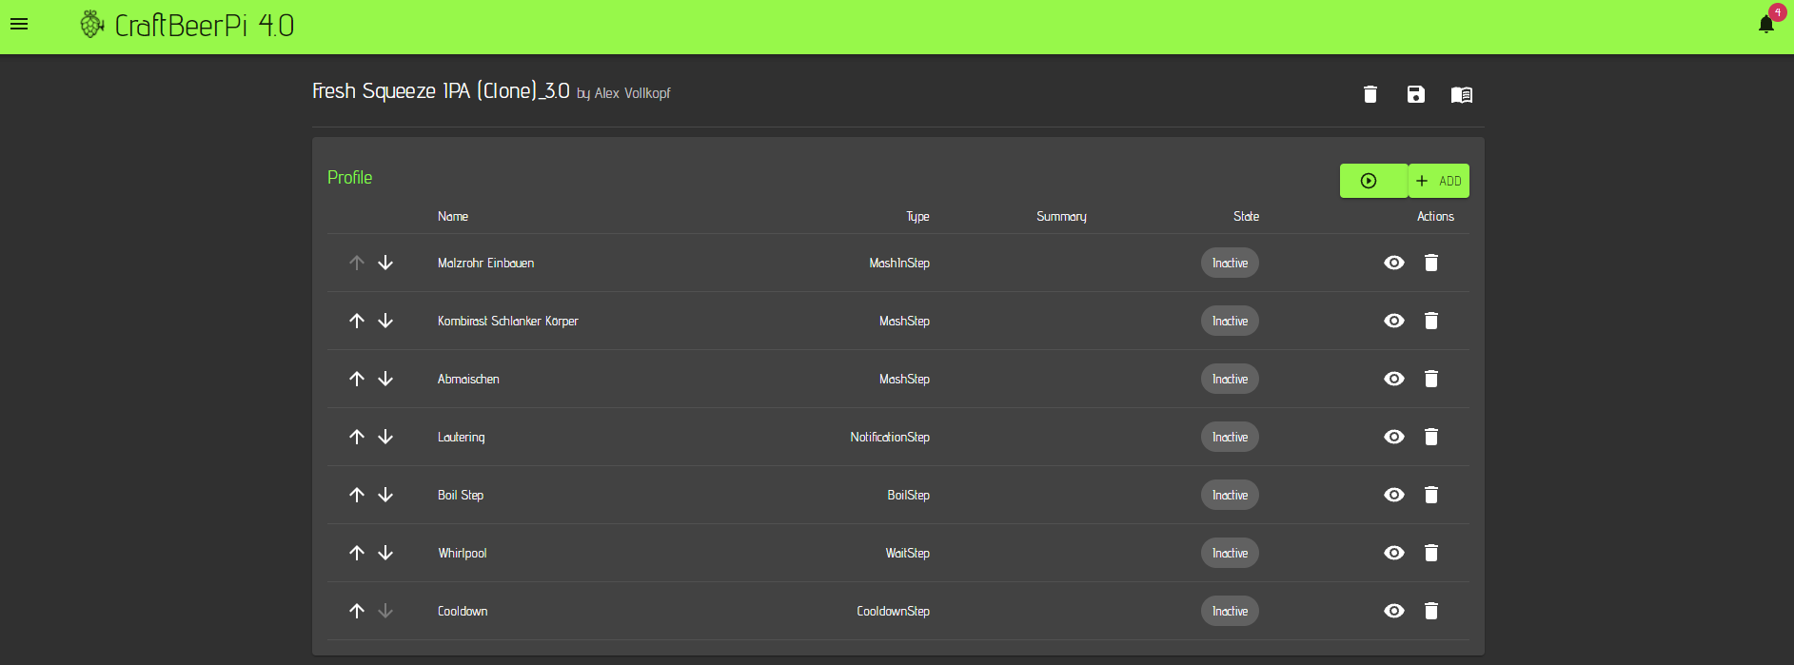Delete the Boil Step row
The height and width of the screenshot is (665, 1794).
tap(1430, 495)
